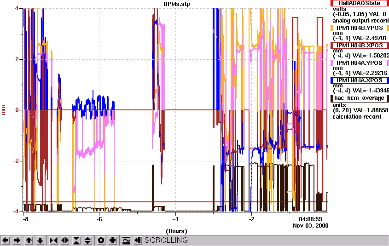Select the hac_bcm_average legend entry
The height and width of the screenshot is (246, 389).
point(360,98)
